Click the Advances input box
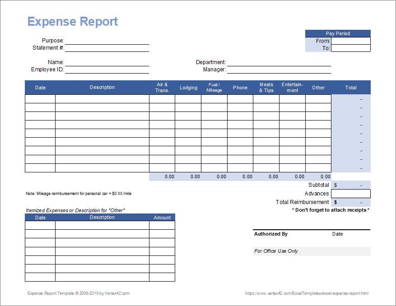The width and height of the screenshot is (396, 306). click(x=351, y=193)
